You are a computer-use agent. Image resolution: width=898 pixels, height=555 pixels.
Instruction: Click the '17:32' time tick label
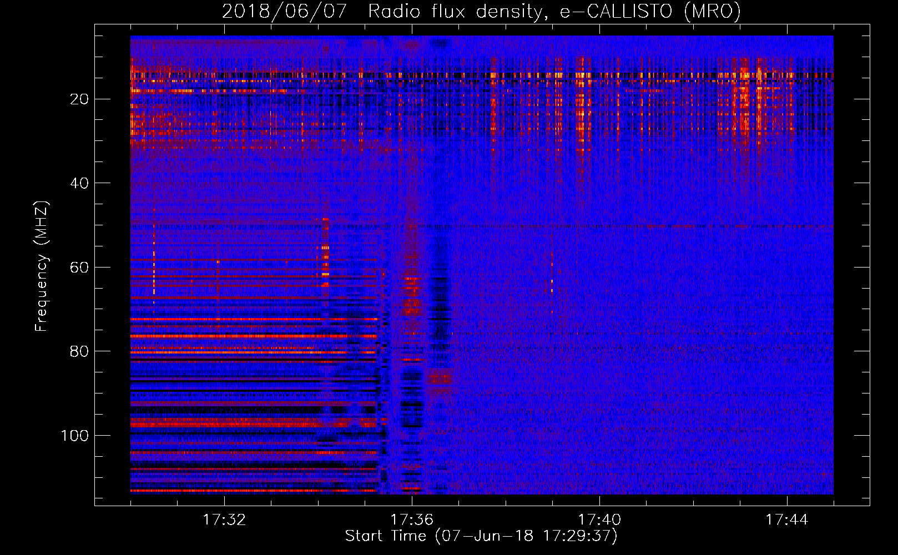tap(224, 520)
